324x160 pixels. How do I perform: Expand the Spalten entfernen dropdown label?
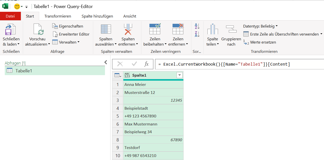(x=128, y=44)
